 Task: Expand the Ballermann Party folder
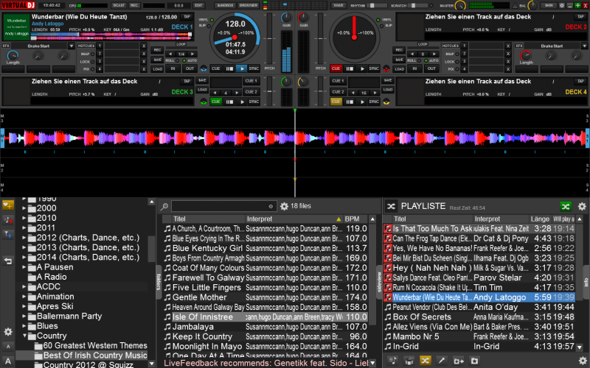(x=24, y=316)
